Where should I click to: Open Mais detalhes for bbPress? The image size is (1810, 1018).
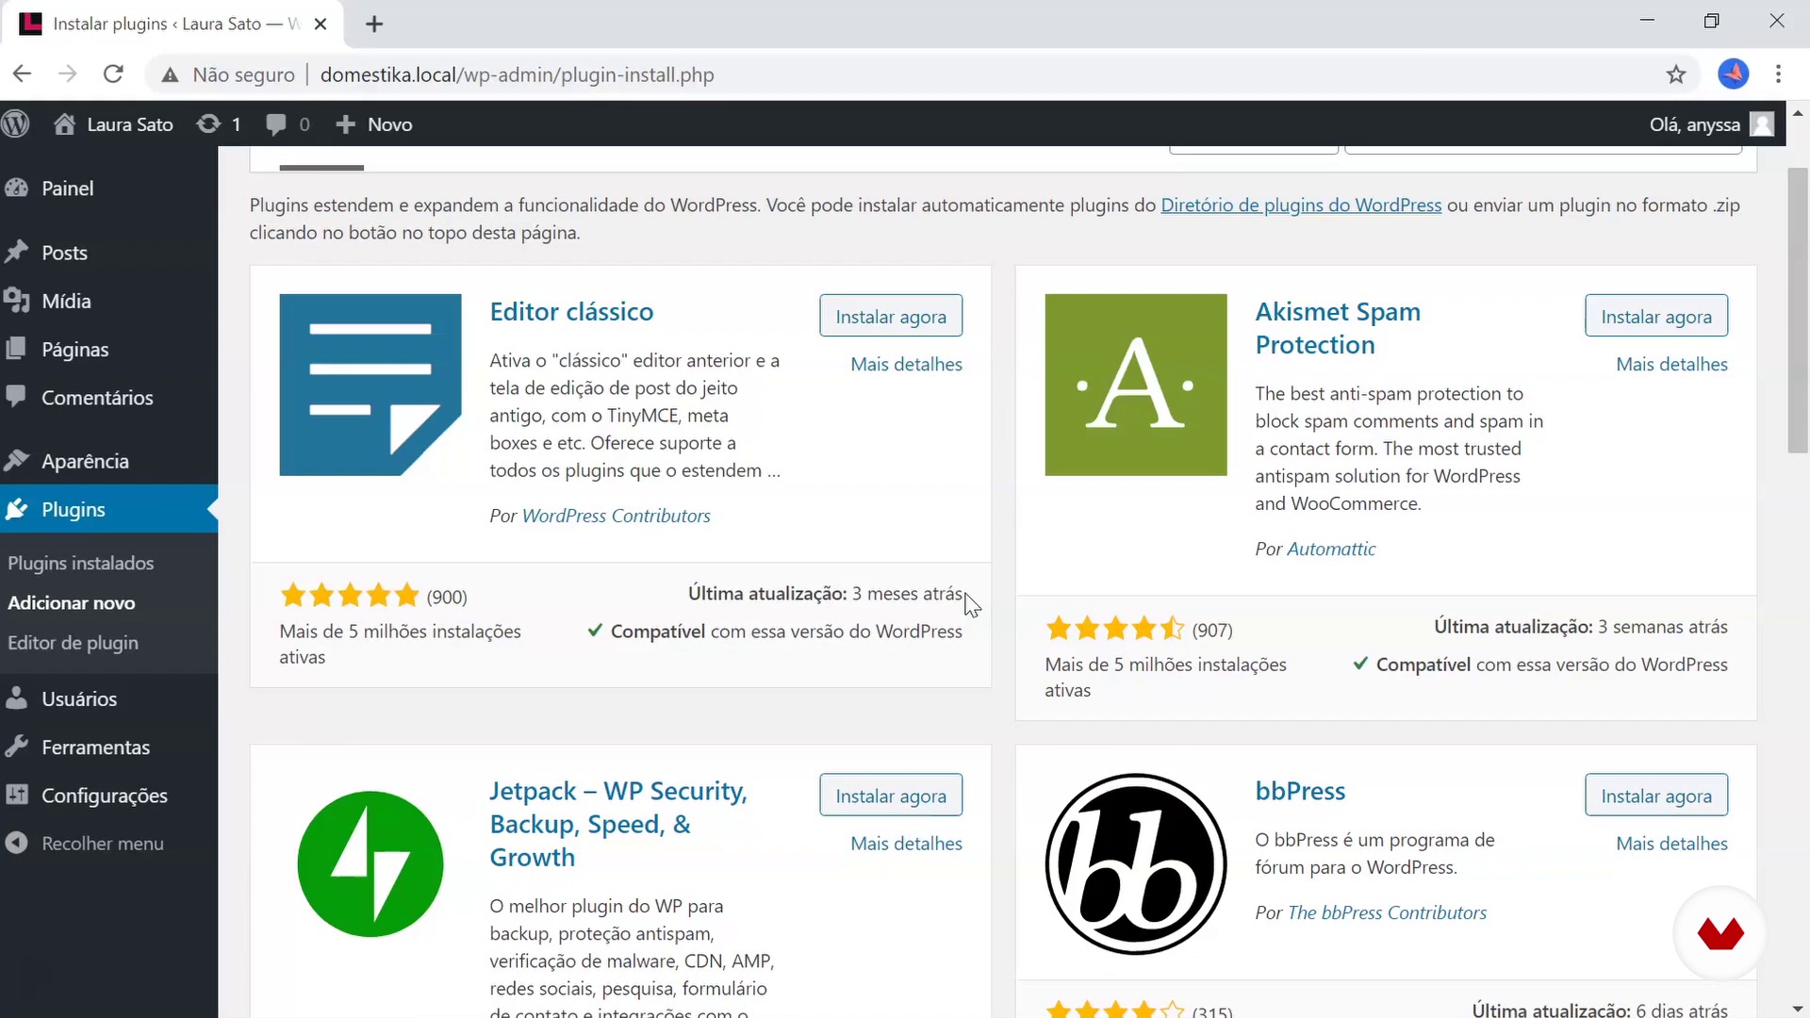1671,844
